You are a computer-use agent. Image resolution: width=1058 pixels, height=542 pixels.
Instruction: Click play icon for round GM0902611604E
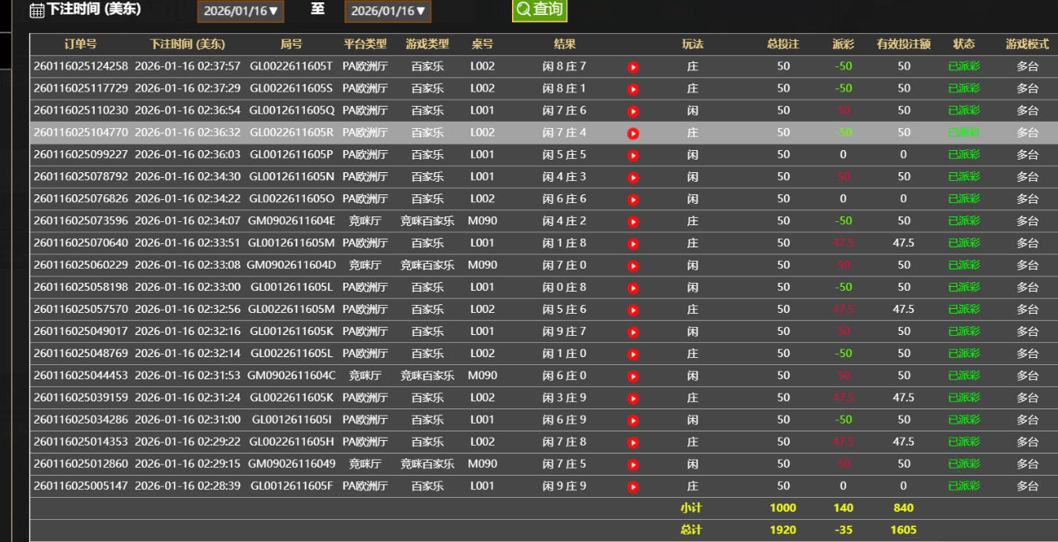click(x=633, y=222)
